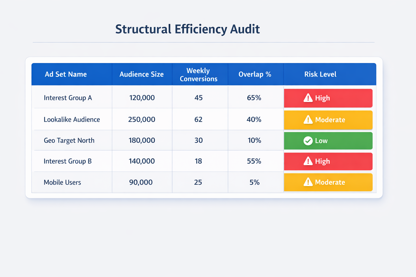This screenshot has width=416, height=277.
Task: Click the green Low risk badge for Geo Target North
Action: (328, 141)
